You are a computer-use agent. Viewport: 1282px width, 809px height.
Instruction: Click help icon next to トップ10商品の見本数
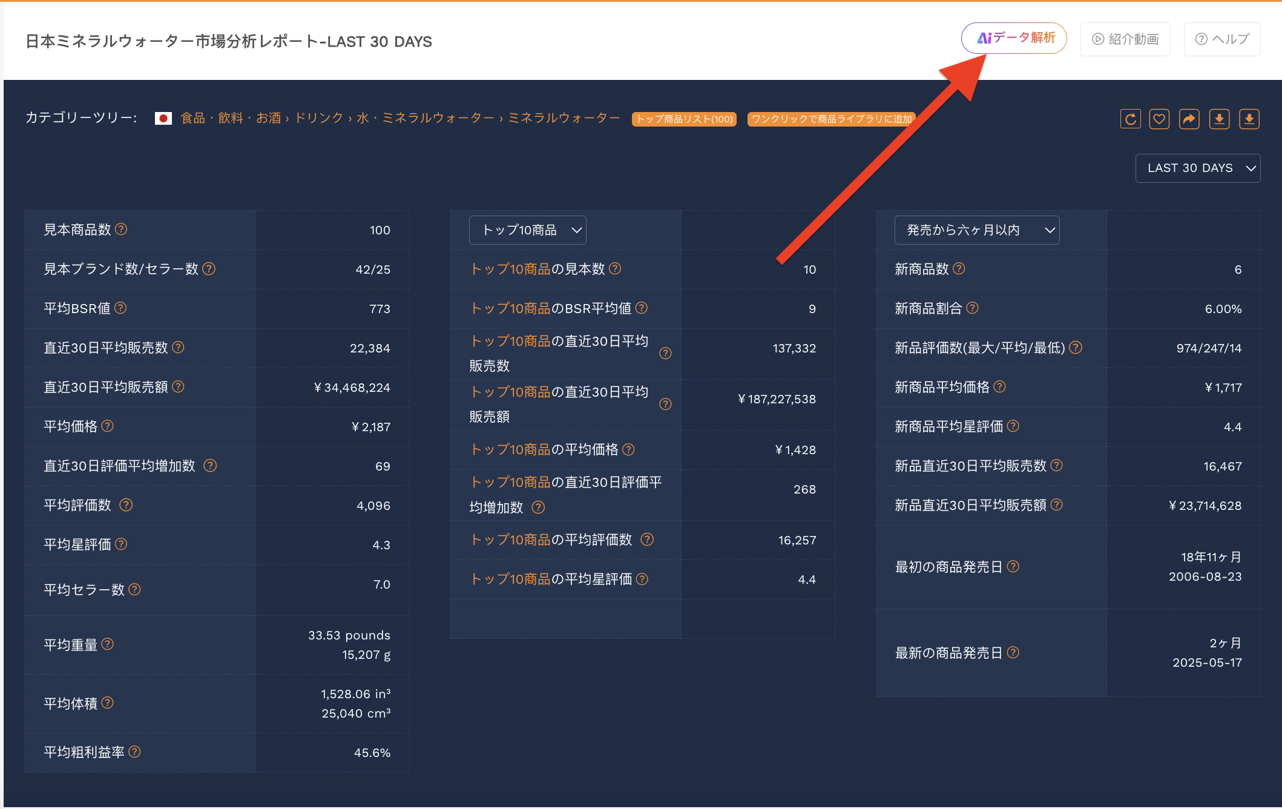pos(615,268)
